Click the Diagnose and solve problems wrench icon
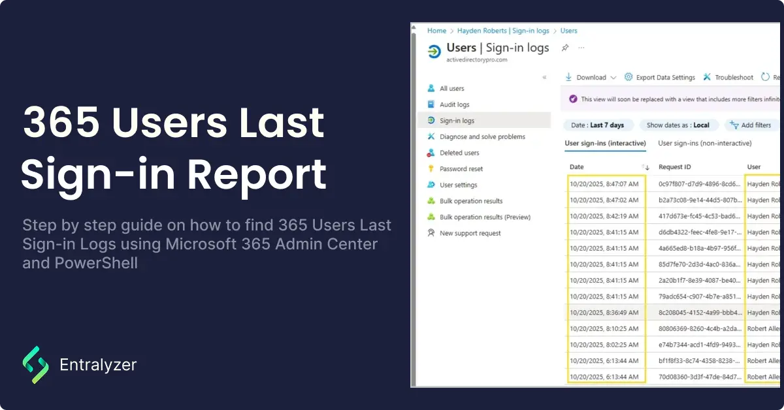This screenshot has height=410, width=784. coord(431,136)
